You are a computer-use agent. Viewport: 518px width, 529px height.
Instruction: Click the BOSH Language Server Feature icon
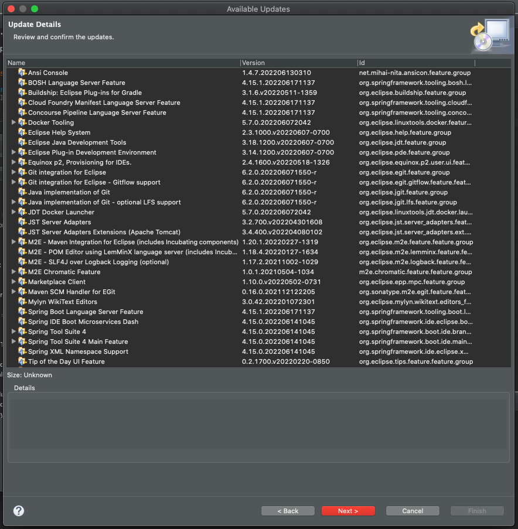click(22, 83)
